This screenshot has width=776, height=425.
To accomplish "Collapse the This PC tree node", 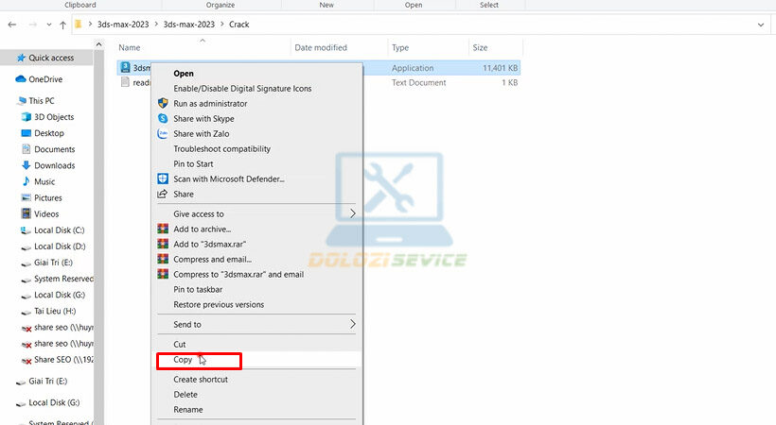I will click(9, 101).
